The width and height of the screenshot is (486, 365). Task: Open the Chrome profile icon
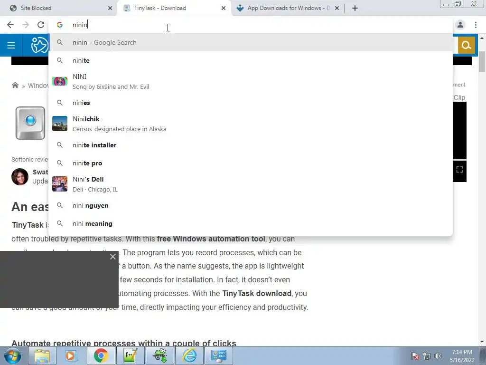point(460,25)
